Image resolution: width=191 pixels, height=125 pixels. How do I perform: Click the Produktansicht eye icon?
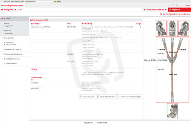click(x=145, y=10)
